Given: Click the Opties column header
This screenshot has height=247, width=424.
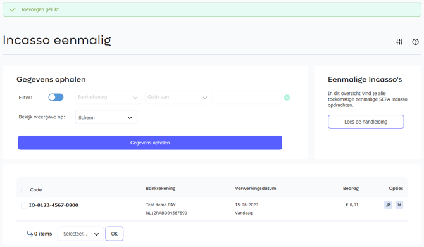Looking at the screenshot, I should click(396, 188).
